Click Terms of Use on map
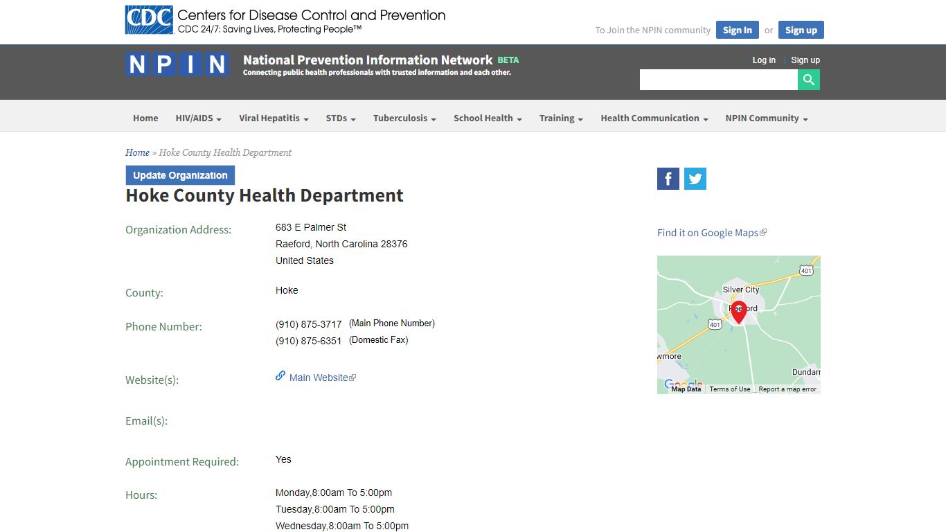This screenshot has width=946, height=532. pyautogui.click(x=730, y=389)
